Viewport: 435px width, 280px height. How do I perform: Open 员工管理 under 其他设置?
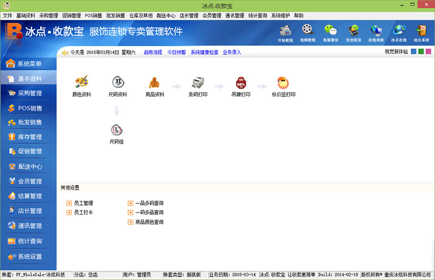pyautogui.click(x=80, y=203)
